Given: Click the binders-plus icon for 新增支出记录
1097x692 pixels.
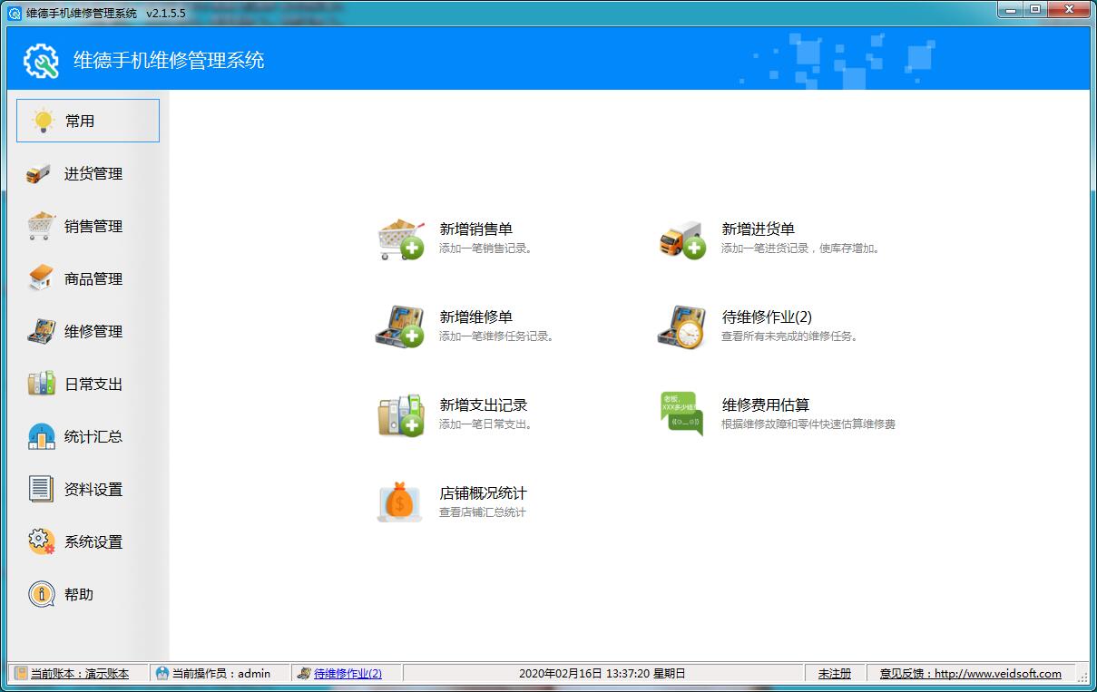Looking at the screenshot, I should (401, 414).
